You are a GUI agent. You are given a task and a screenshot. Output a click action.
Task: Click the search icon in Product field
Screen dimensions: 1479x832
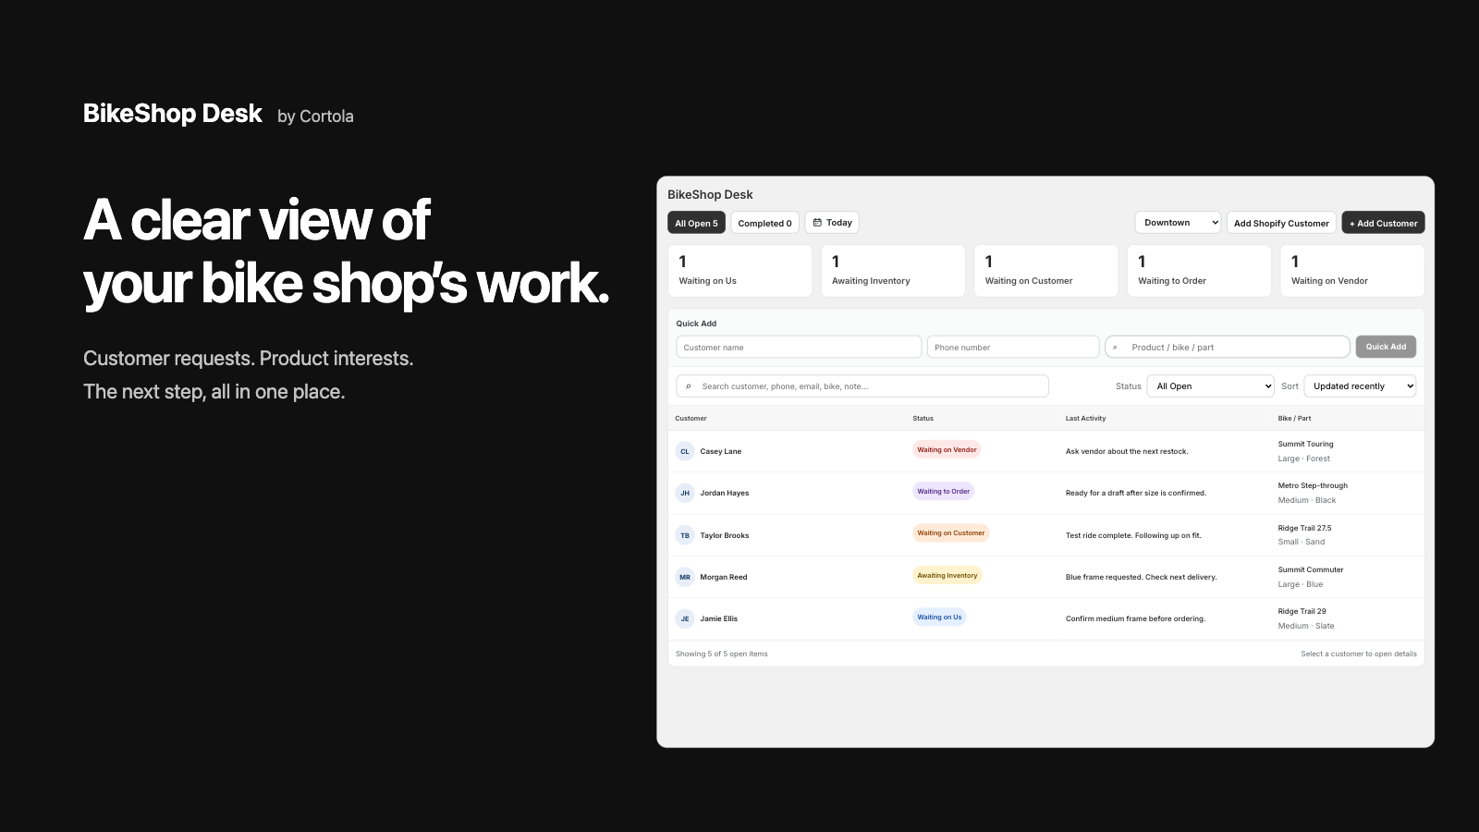pos(1115,348)
